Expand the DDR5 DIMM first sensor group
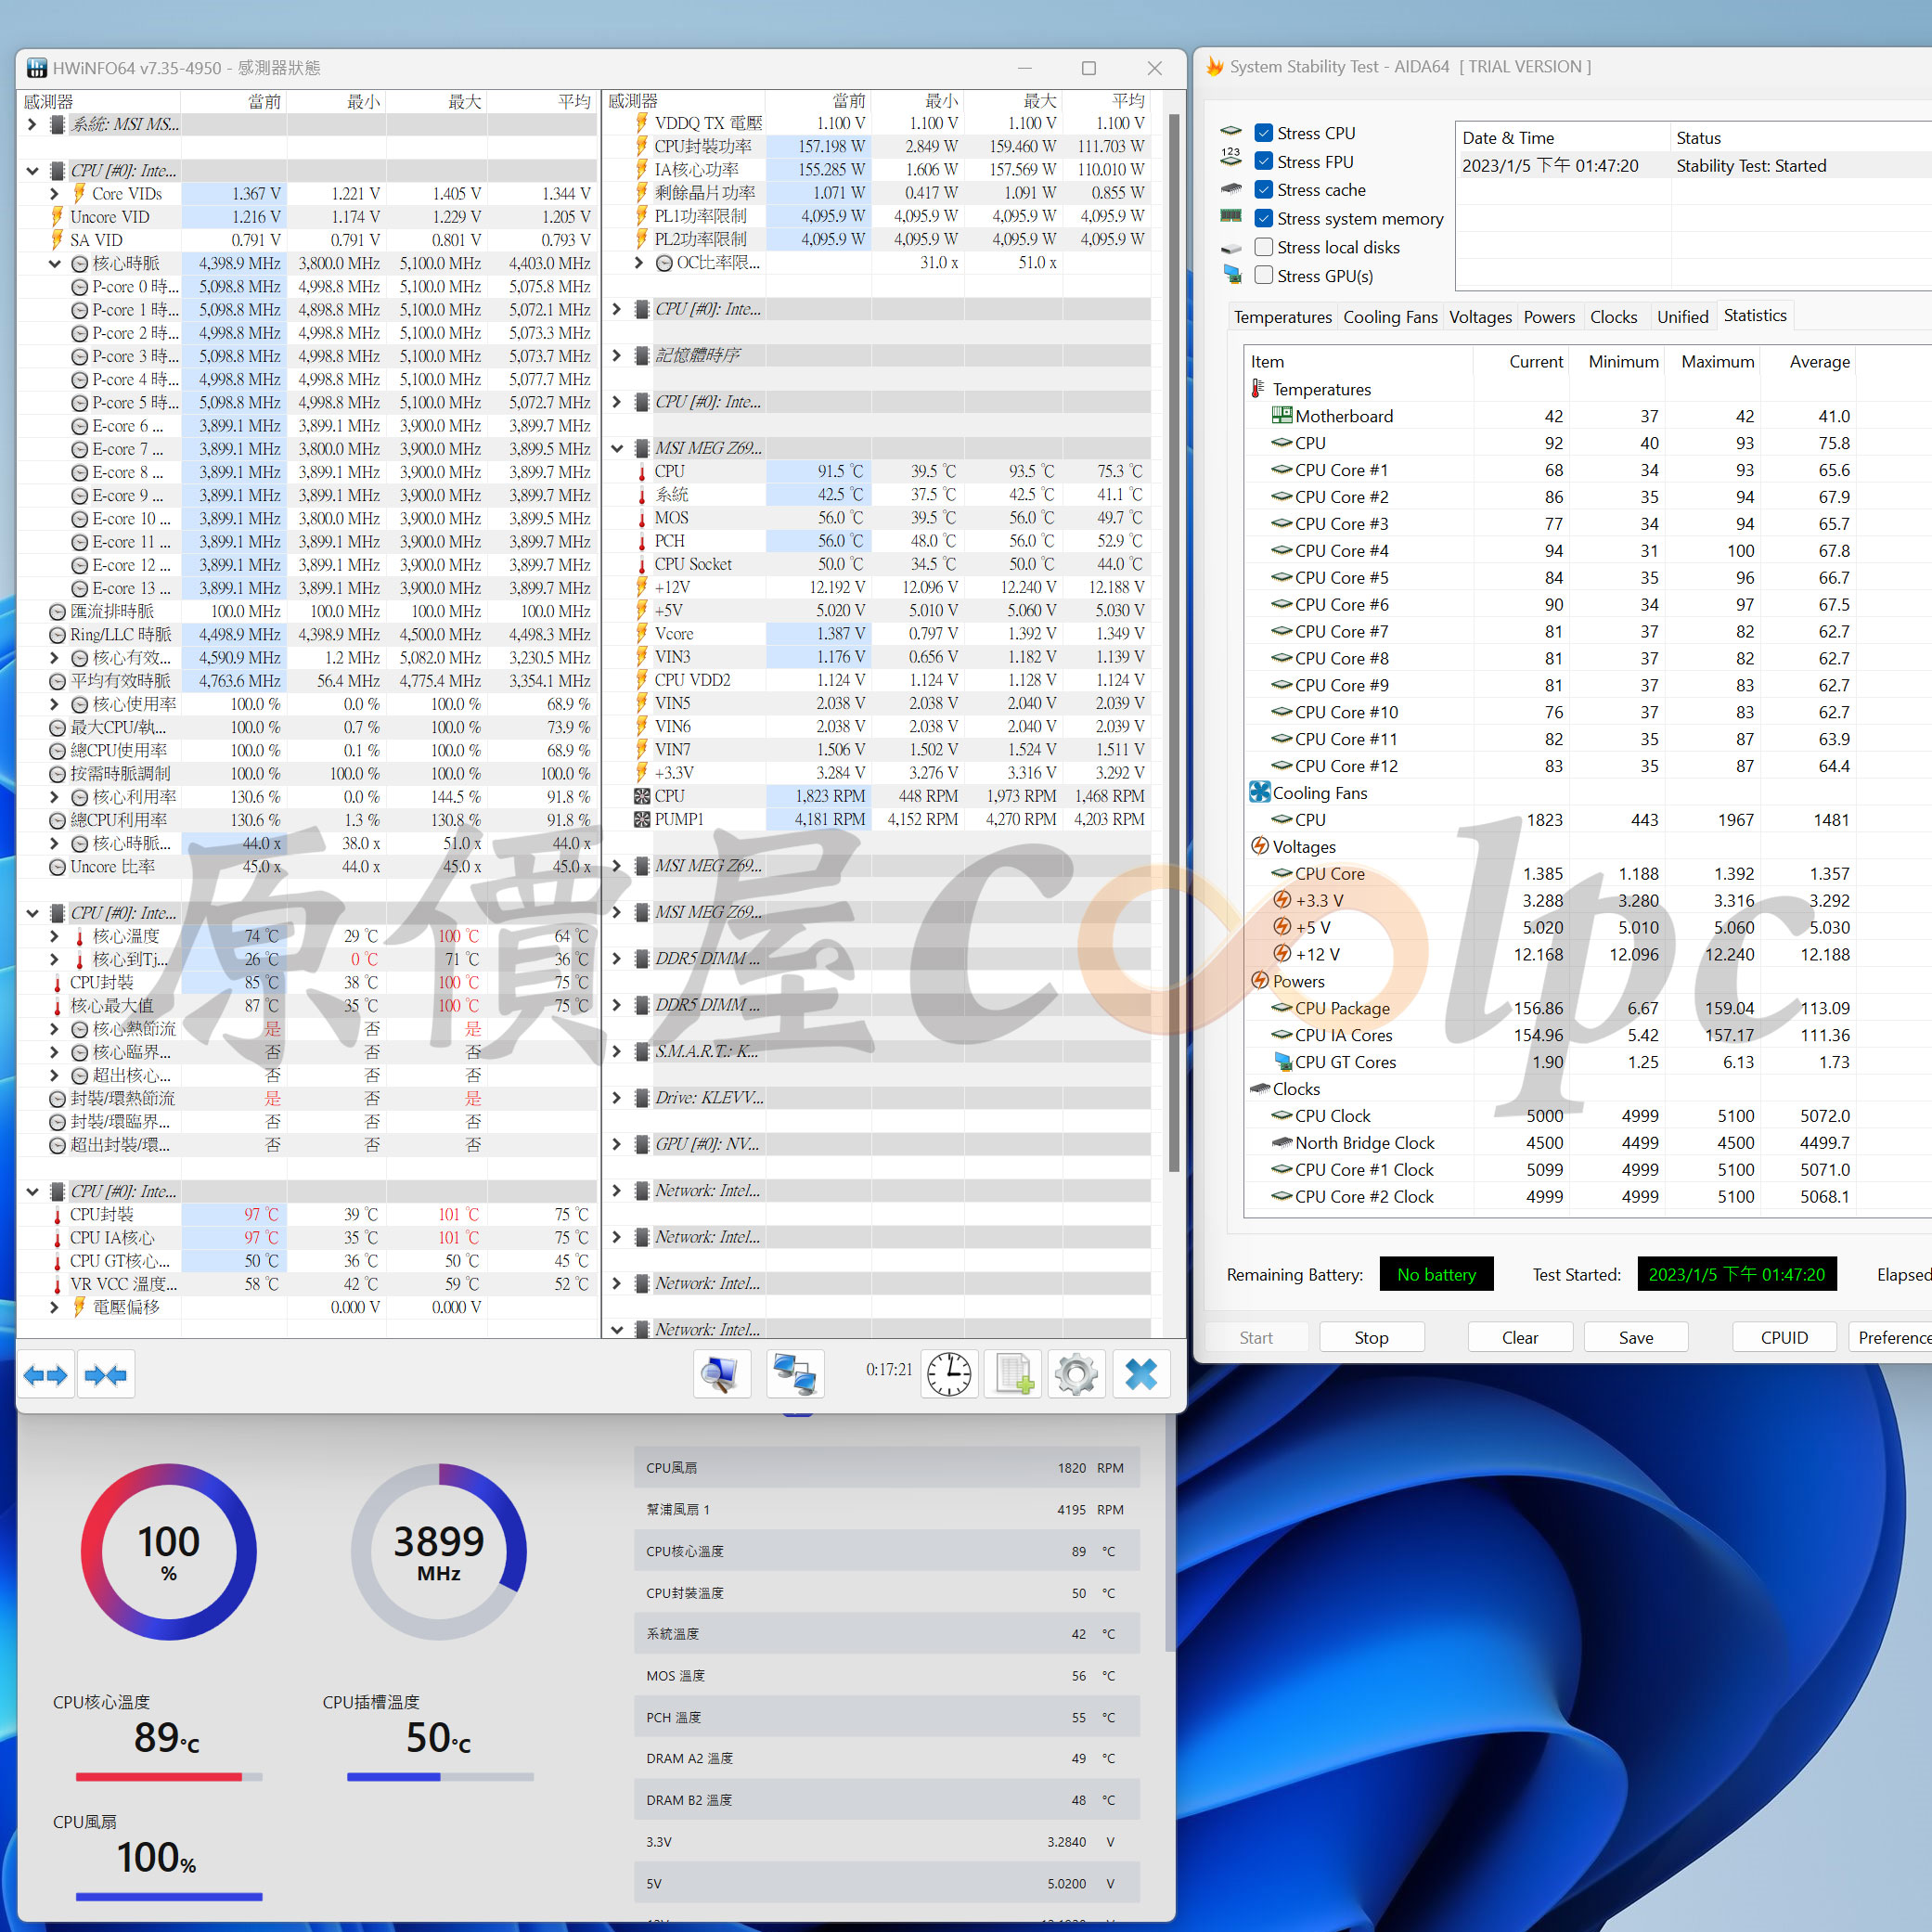 [x=617, y=959]
